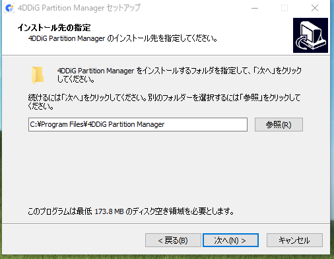Screen dimensions: 334x259
Task: Click the title text 4DDiG Partition Manager セットアップ
Action: pos(79,8)
